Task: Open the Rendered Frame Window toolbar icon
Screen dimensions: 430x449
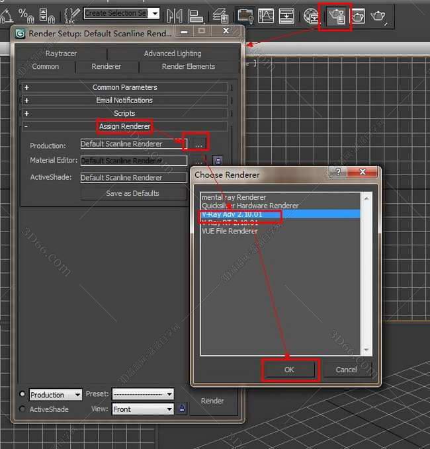Action: coord(359,17)
